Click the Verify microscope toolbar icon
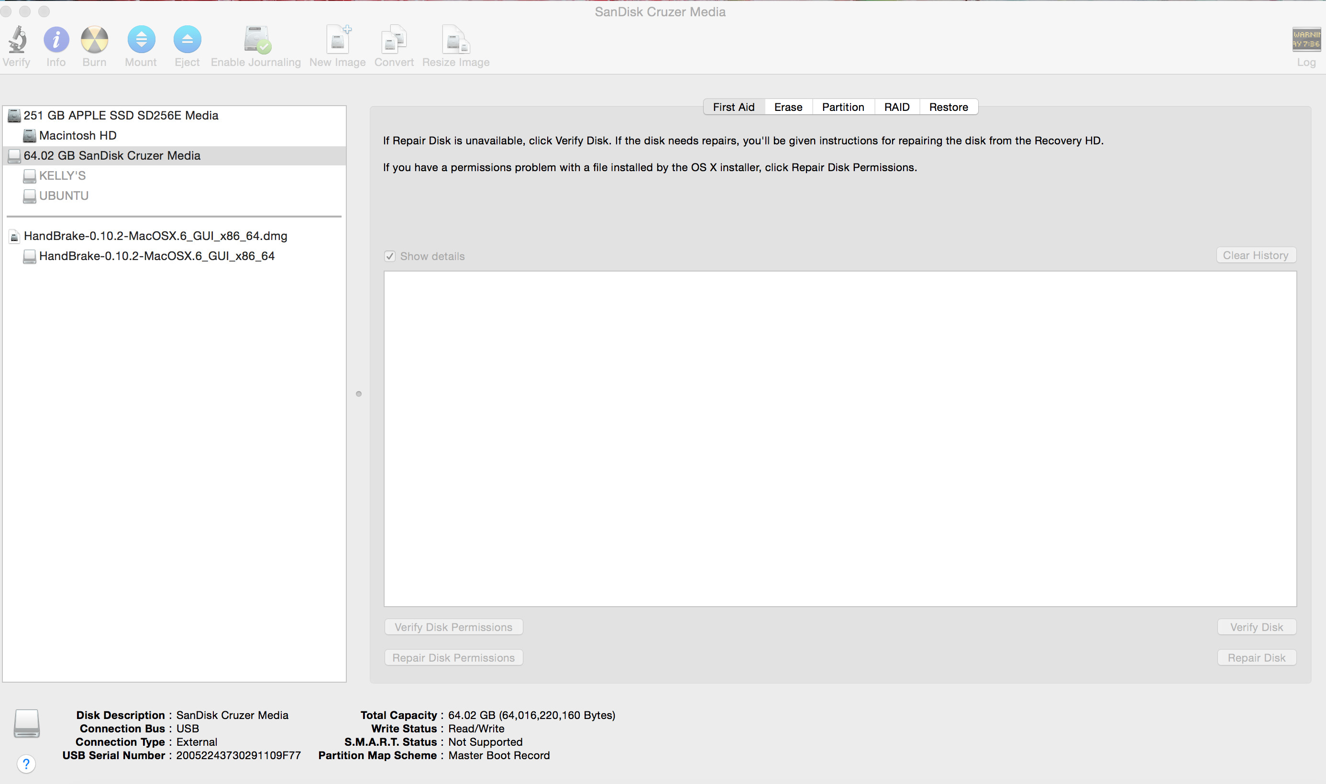Image resolution: width=1326 pixels, height=784 pixels. (x=17, y=40)
